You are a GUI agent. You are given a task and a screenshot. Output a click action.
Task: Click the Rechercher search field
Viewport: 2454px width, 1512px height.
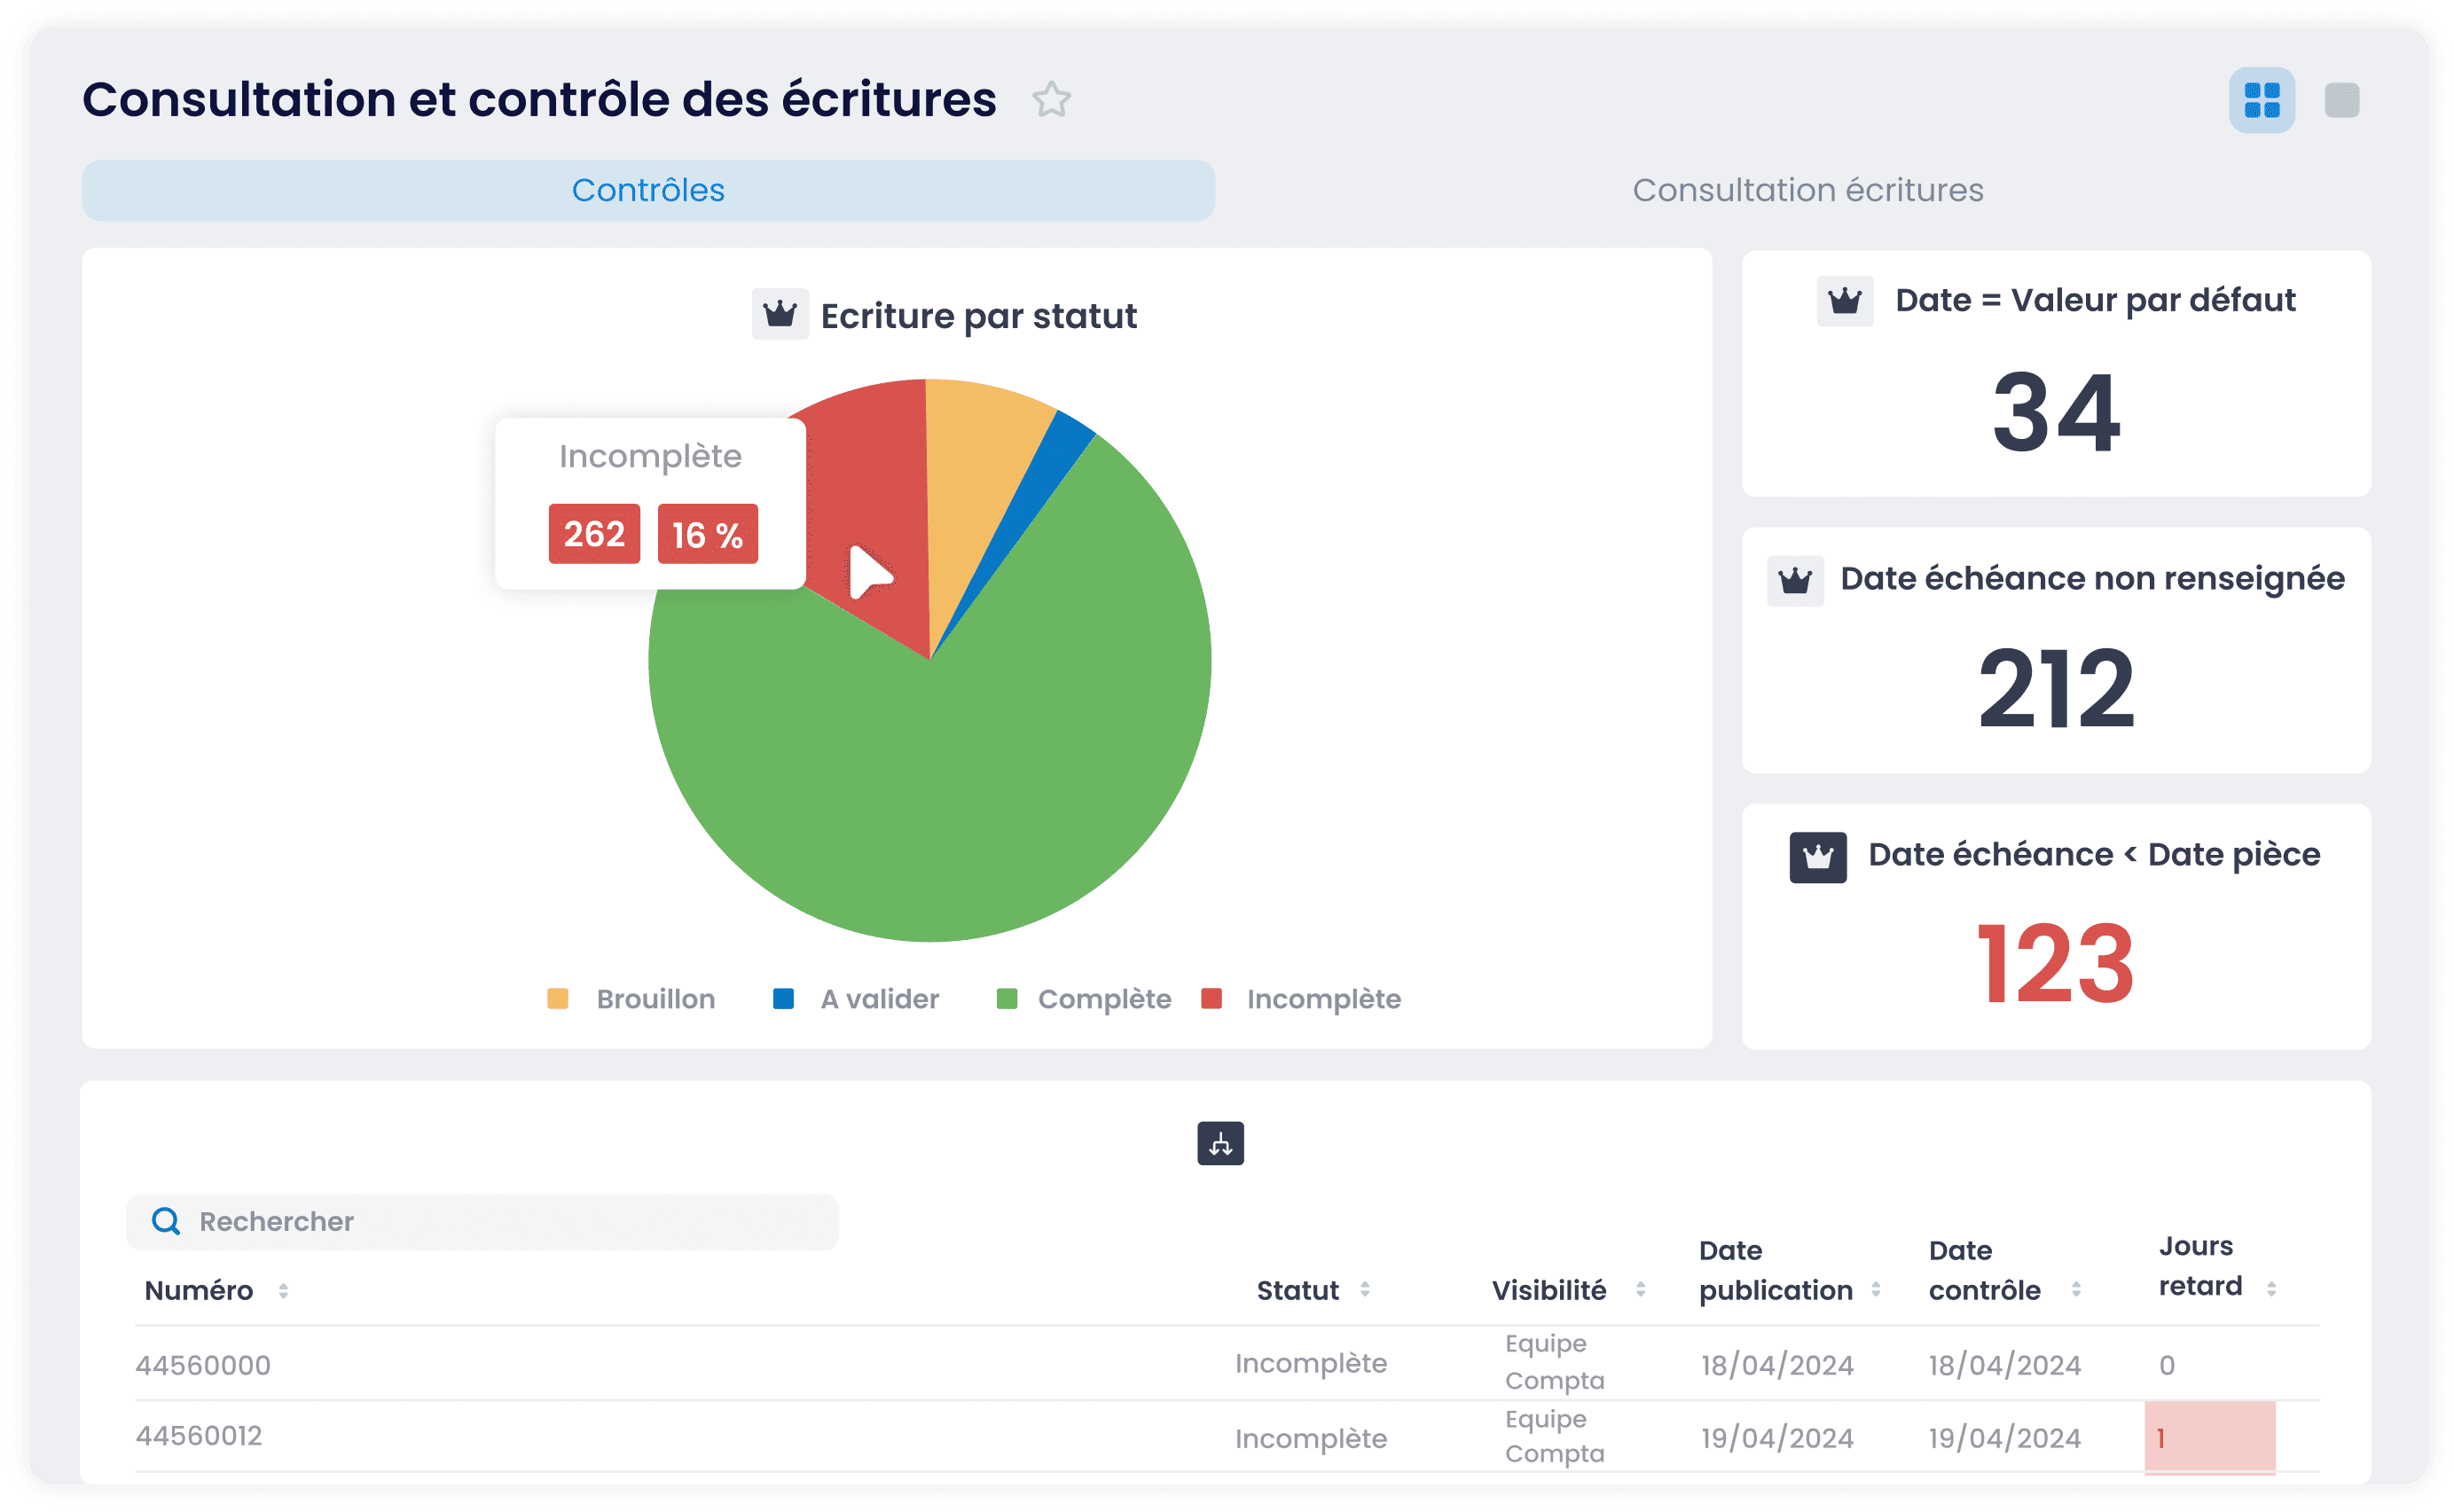pyautogui.click(x=482, y=1221)
